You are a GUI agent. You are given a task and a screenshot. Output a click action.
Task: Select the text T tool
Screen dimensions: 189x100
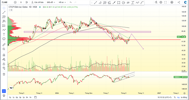tap(4, 34)
